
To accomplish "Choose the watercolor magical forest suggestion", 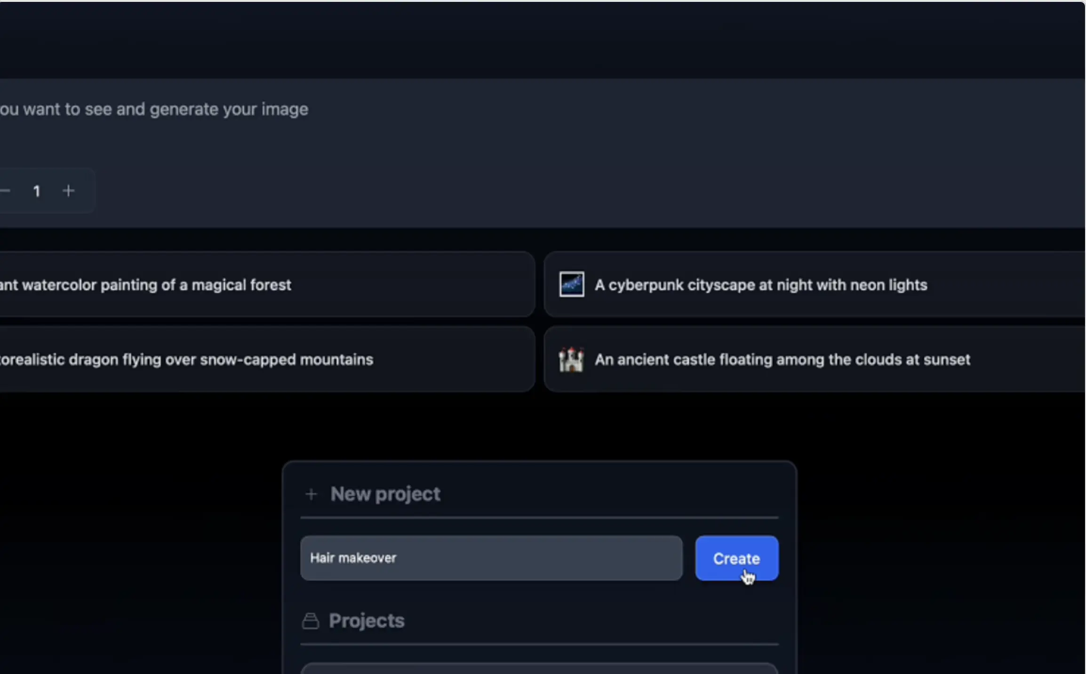I will pyautogui.click(x=267, y=284).
